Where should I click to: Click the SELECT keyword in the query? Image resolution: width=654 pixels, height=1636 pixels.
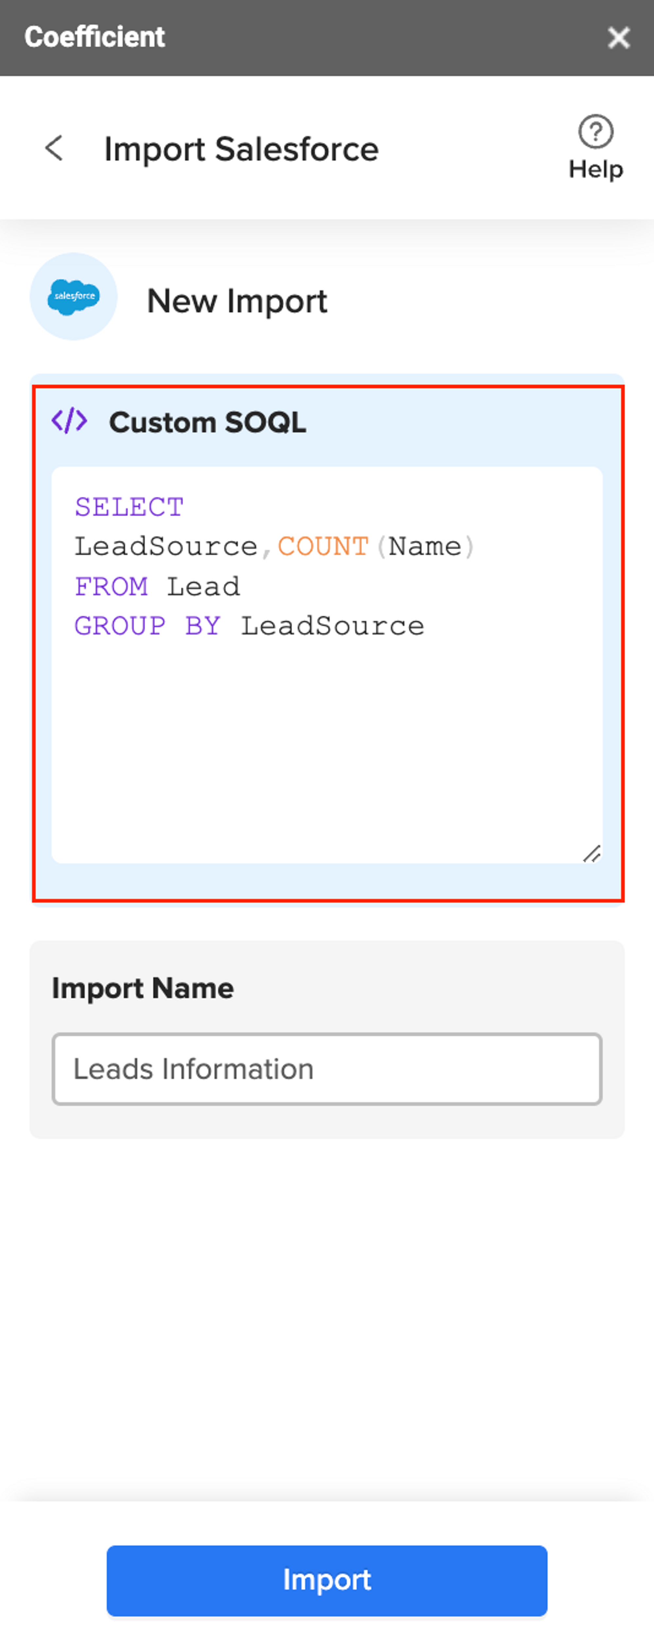(129, 507)
